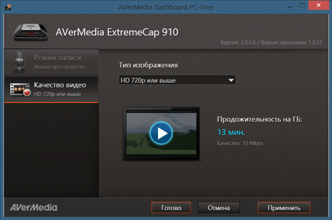Image resolution: width=332 pixels, height=220 pixels.
Task: Click the Качество: 10 Mbps text
Action: tap(240, 143)
